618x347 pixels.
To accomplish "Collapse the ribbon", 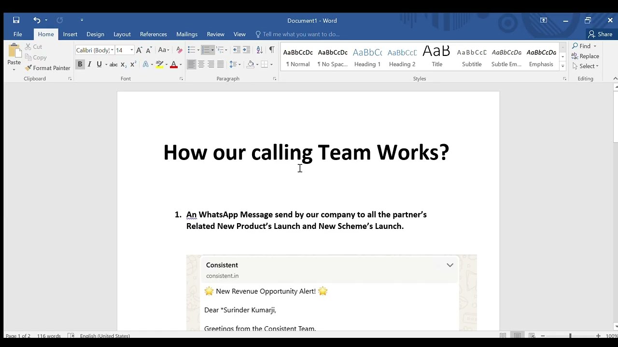I will tap(615, 79).
